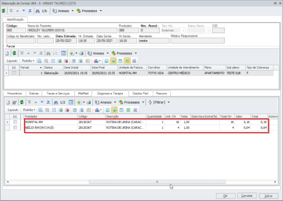The height and width of the screenshot is (201, 283).
Task: Switch to the Diárias tab
Action: (34, 93)
